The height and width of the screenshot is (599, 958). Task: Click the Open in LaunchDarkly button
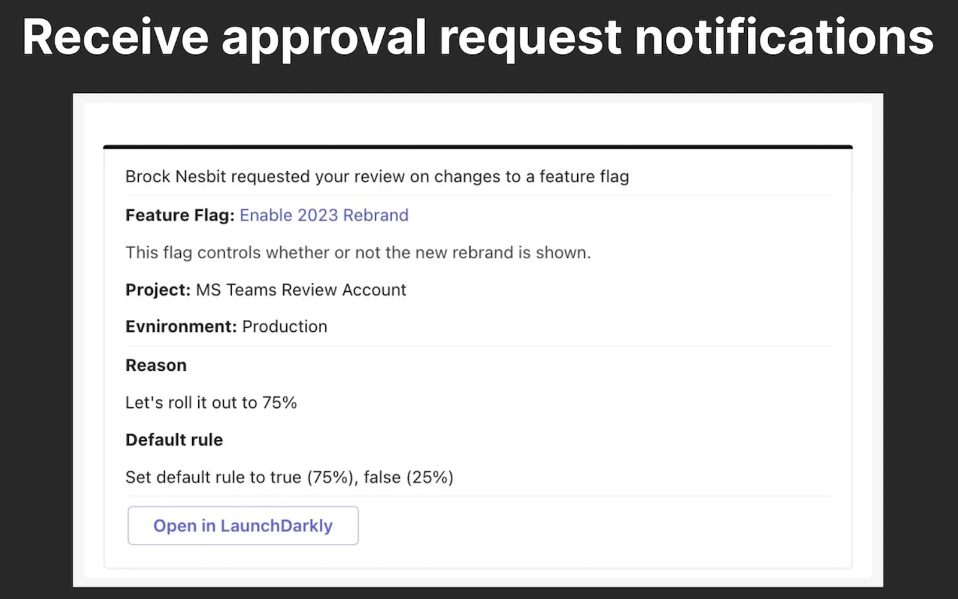point(243,525)
